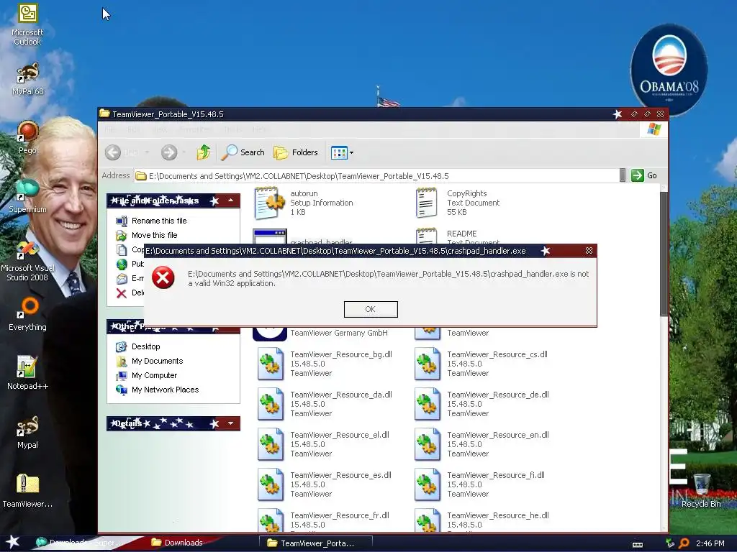Select TeamViewer_Resource_da.dll file icon
This screenshot has width=737, height=552.
(x=271, y=404)
